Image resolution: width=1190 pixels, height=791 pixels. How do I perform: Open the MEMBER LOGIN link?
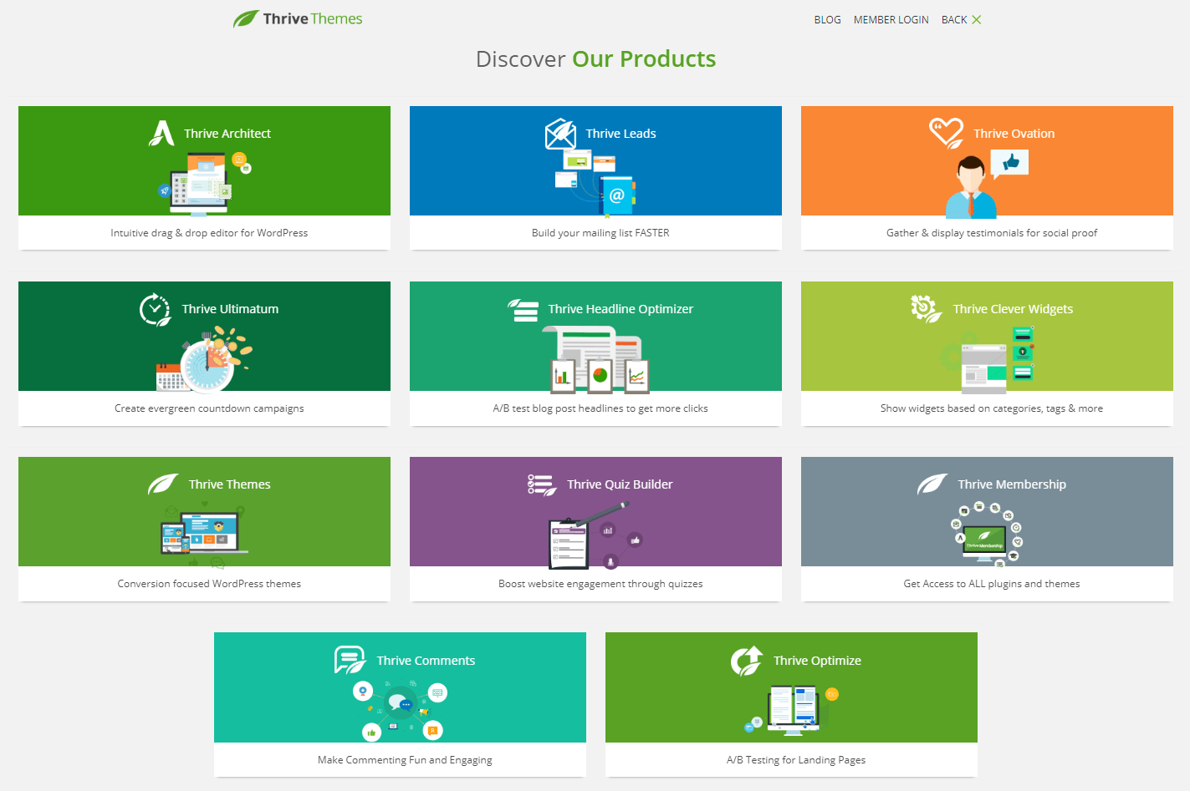[x=891, y=20]
